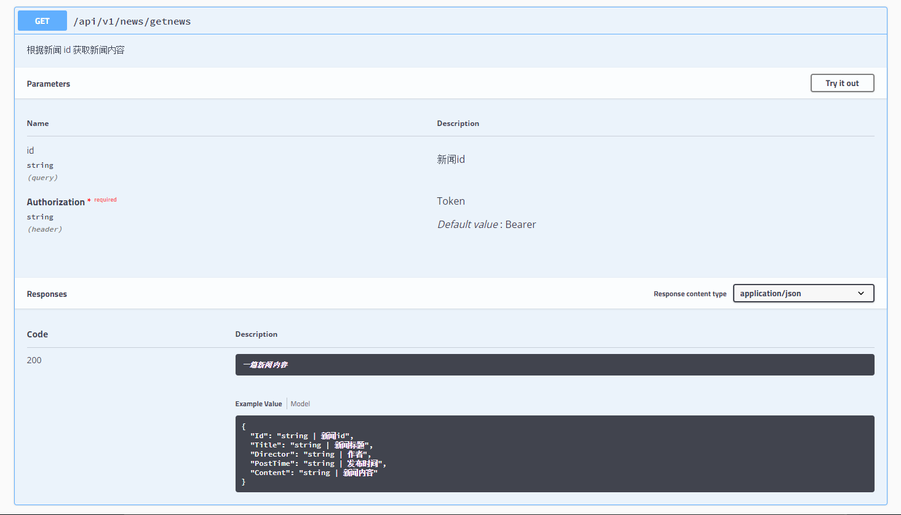Click the Response content type label
901x515 pixels.
tap(690, 294)
